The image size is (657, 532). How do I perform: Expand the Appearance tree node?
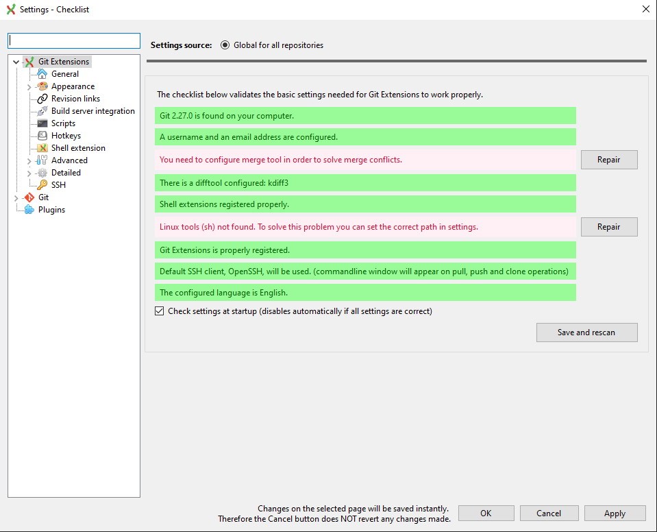coord(28,86)
